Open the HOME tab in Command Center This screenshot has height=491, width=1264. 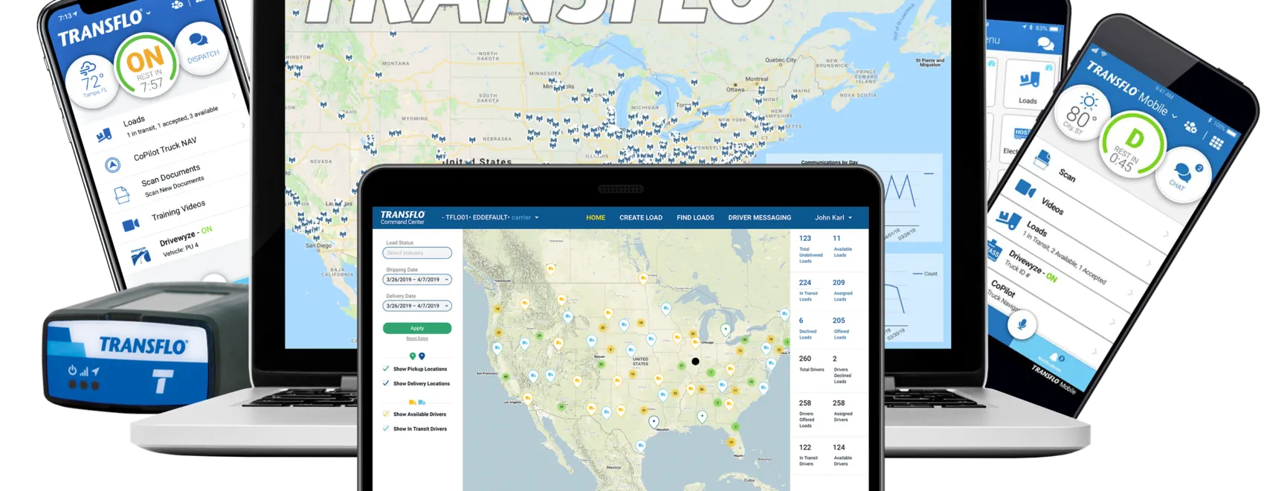click(x=596, y=218)
